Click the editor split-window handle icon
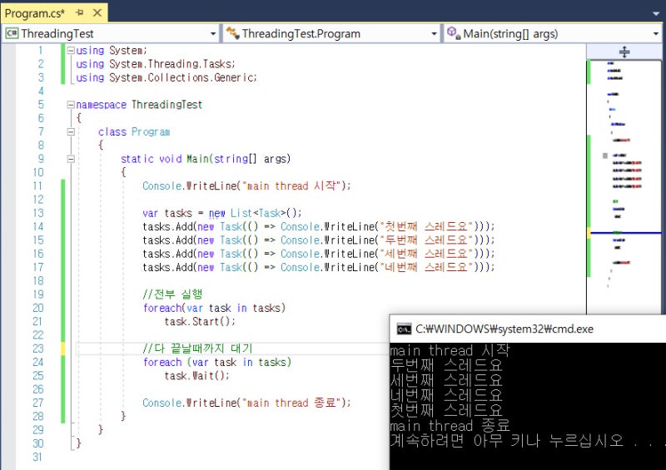 624,52
